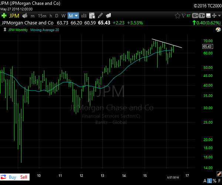Click the ruler measure tool icon
Viewport: 222px width, 185px height.
[219, 174]
